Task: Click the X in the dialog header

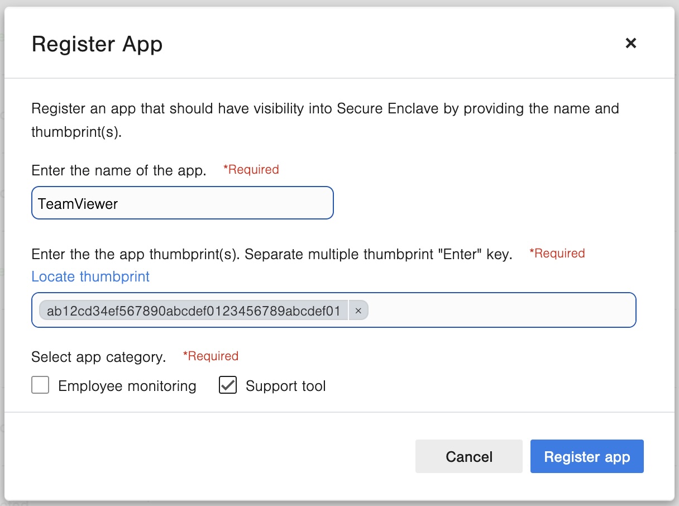Action: (630, 43)
